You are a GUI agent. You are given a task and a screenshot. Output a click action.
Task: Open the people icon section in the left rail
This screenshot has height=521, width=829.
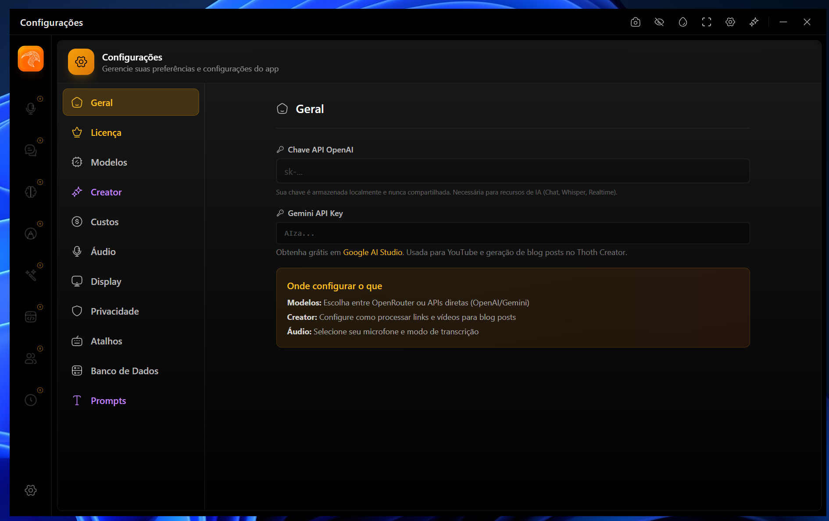(31, 358)
